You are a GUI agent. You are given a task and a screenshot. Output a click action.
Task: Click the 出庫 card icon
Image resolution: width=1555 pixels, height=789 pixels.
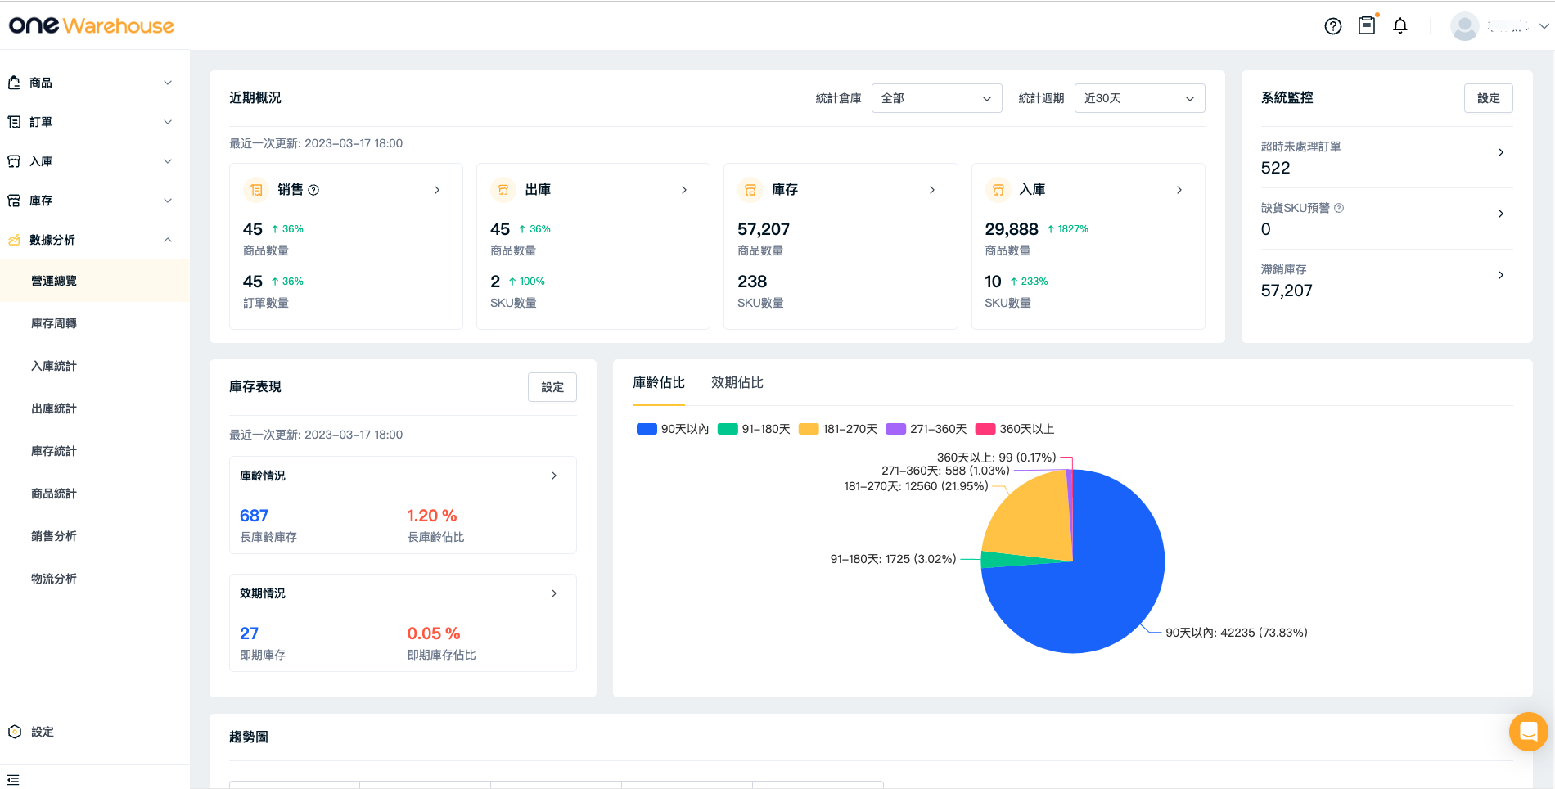point(503,190)
